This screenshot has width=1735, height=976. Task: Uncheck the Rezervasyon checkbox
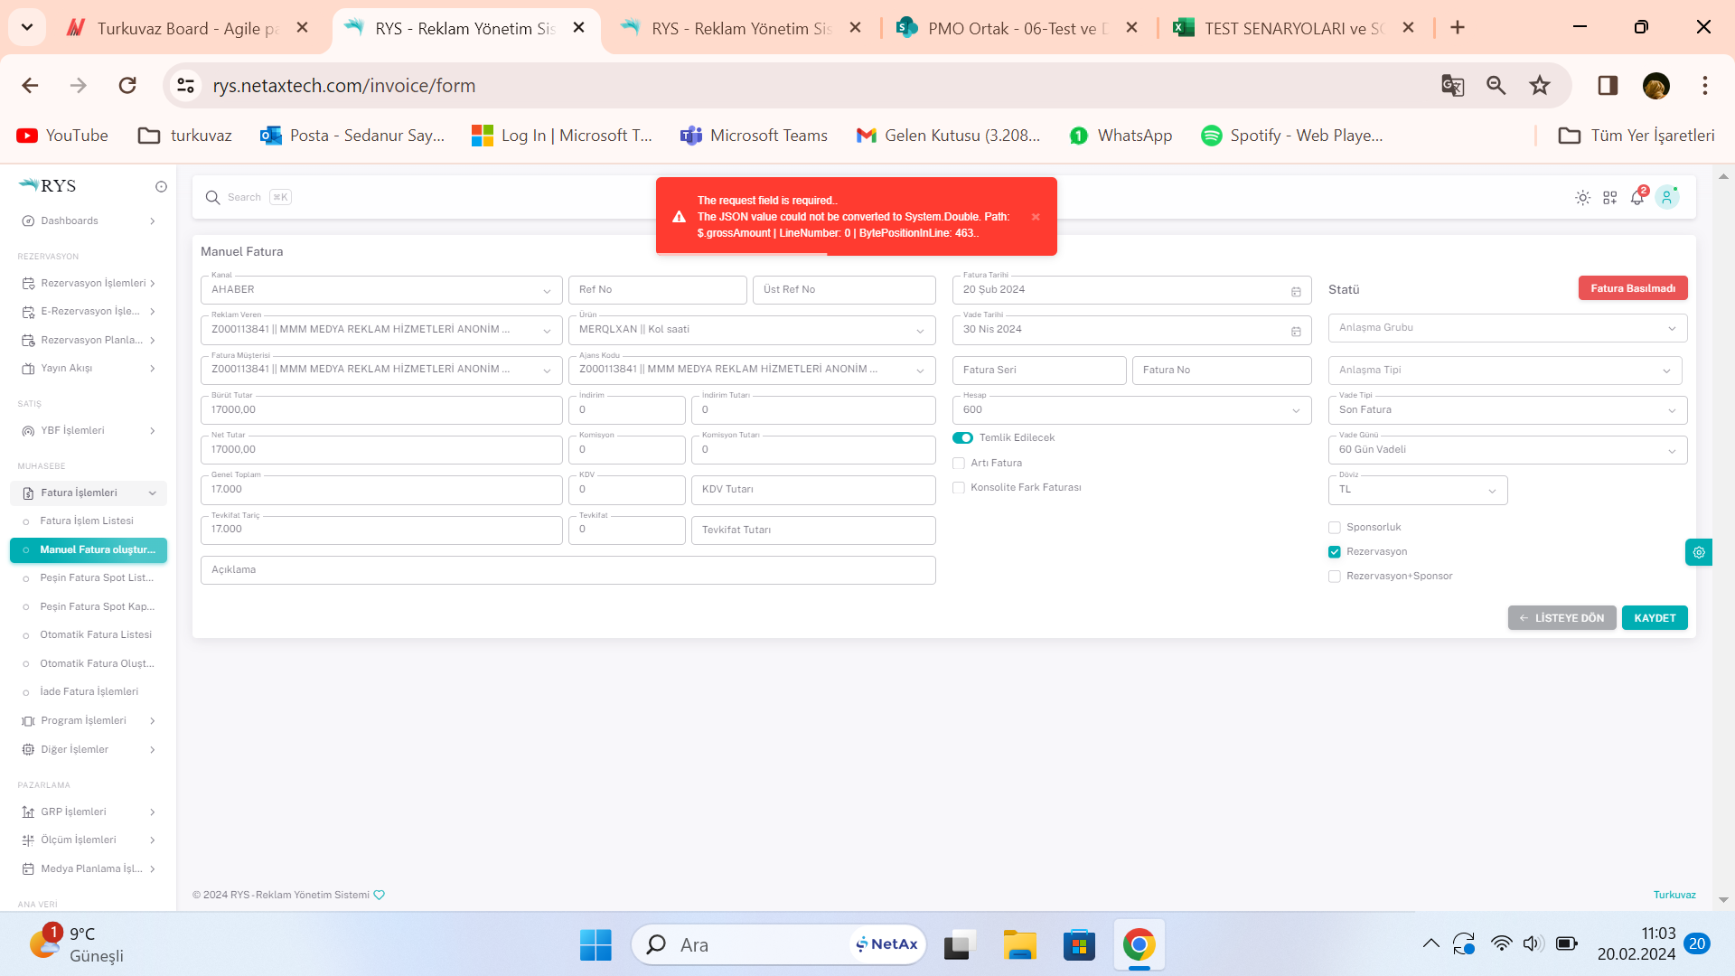click(1335, 552)
